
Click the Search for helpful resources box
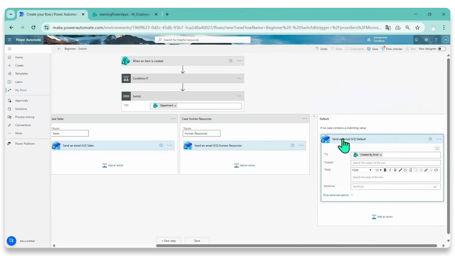[x=203, y=40]
